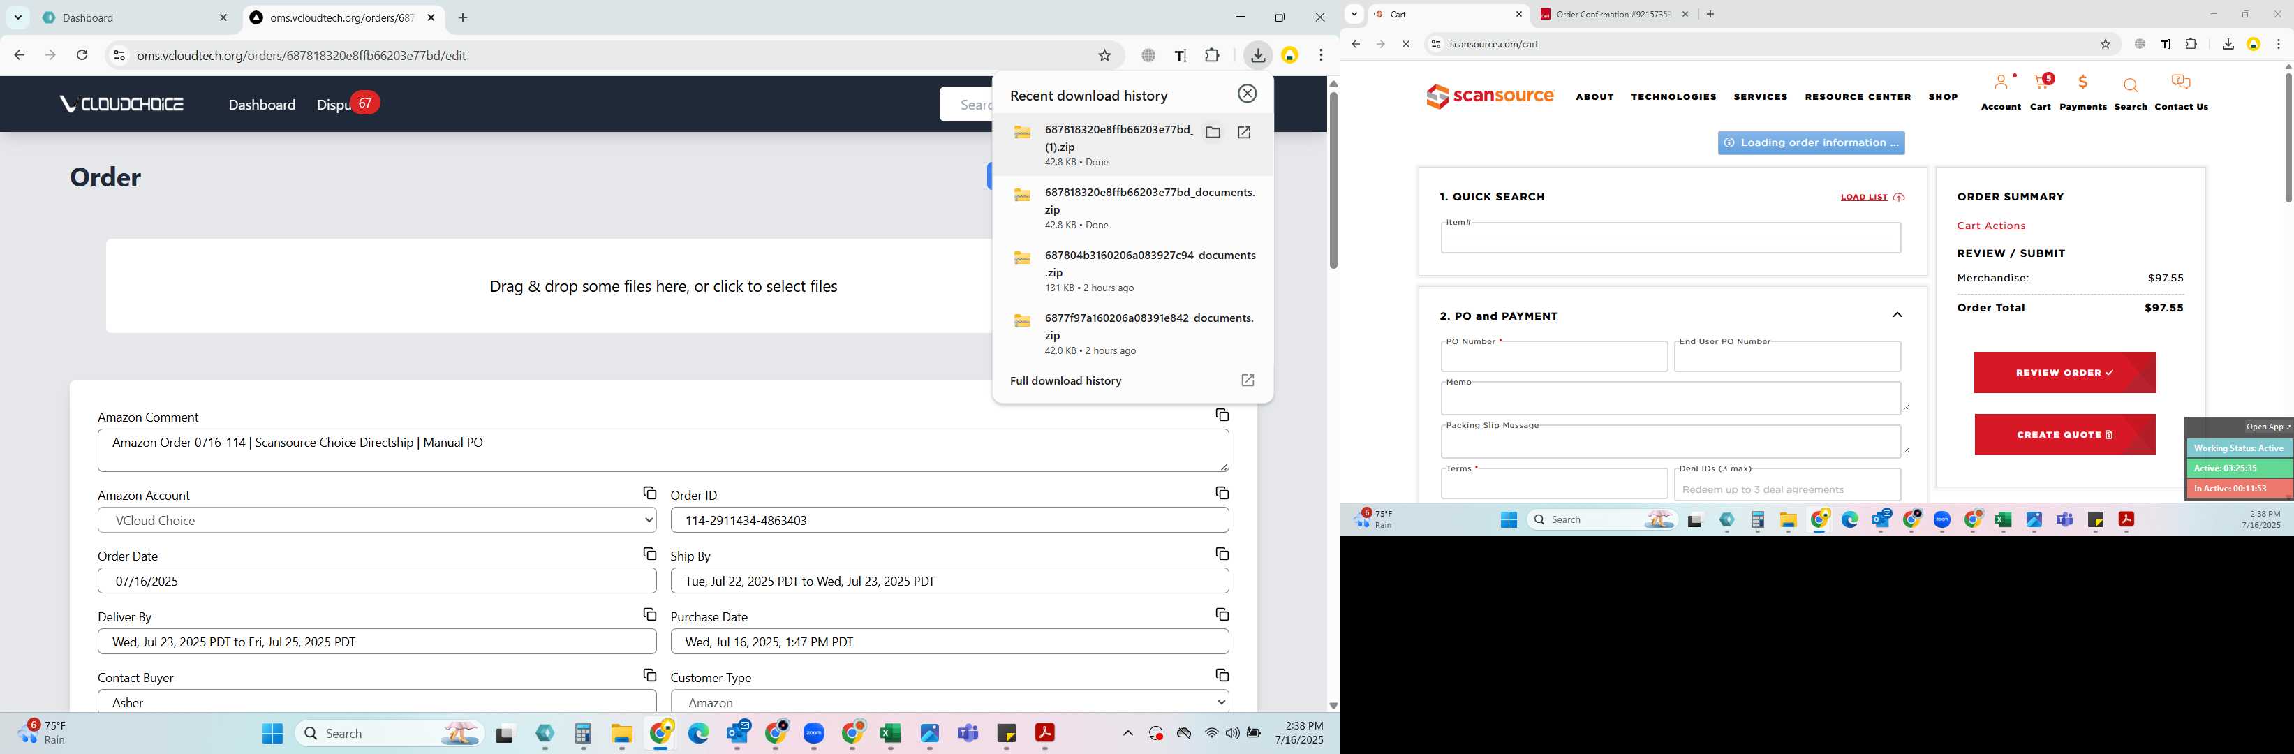Click the file drag and drop upload area

point(663,286)
